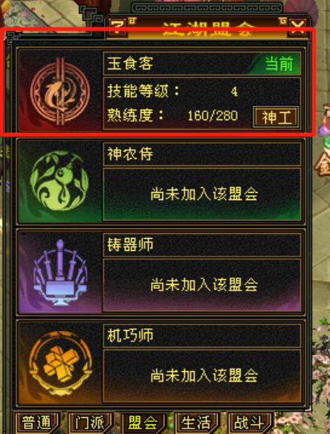Open the 战斗 tab
The image size is (330, 434).
pos(250,423)
